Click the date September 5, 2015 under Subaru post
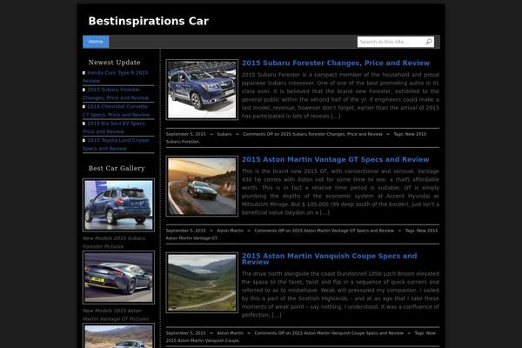This screenshot has width=522, height=348. [x=186, y=134]
